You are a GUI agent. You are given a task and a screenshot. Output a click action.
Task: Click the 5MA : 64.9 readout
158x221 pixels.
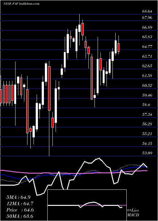18,197
